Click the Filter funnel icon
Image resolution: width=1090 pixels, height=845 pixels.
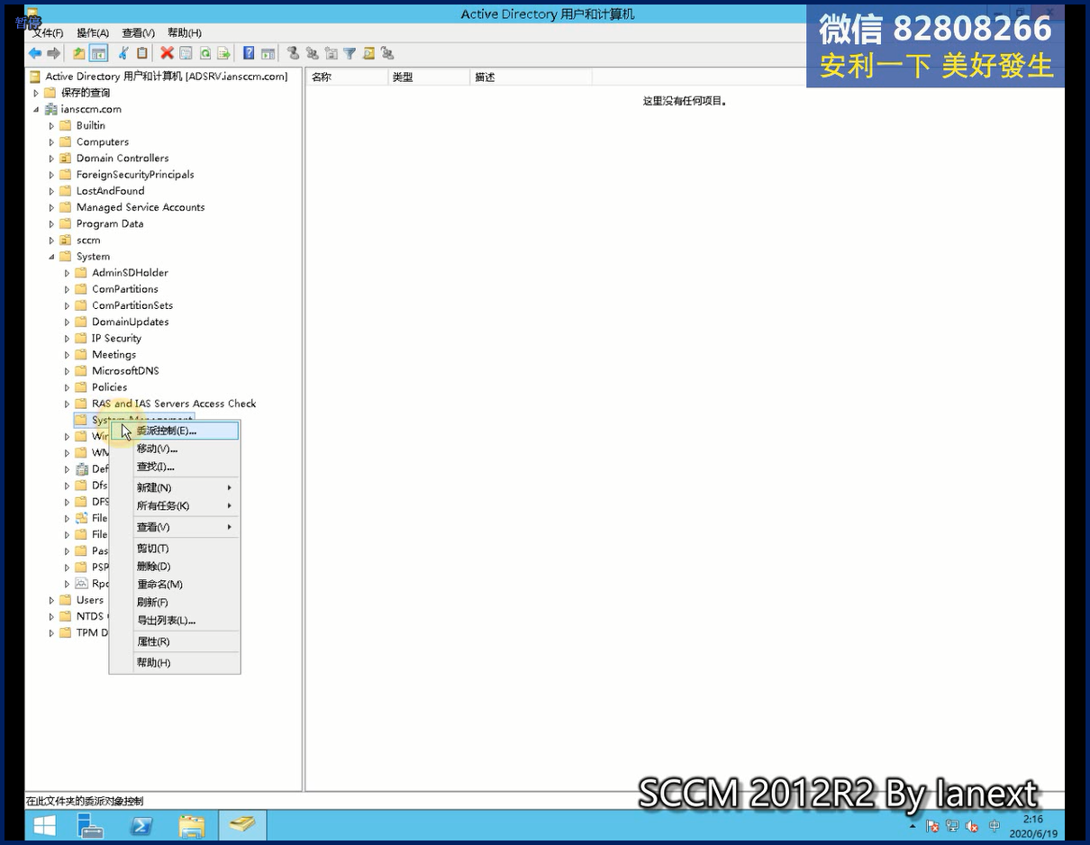point(350,54)
